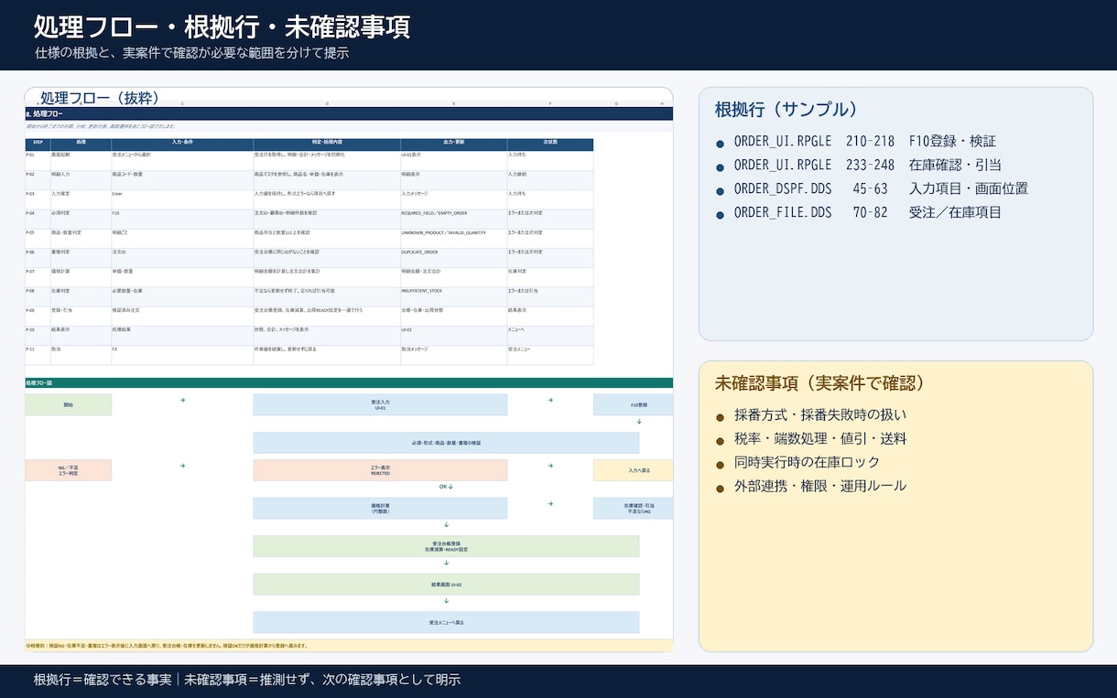
Task: Select the ORDER_UI.RPGLE 233-248 在庫確認・引当 line
Action: coord(867,166)
